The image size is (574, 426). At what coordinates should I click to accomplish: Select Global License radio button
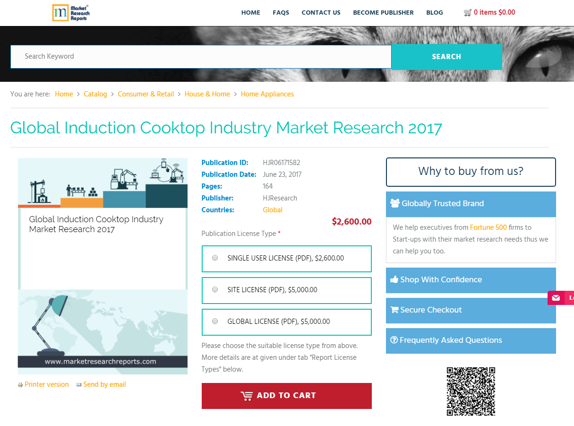(x=215, y=322)
